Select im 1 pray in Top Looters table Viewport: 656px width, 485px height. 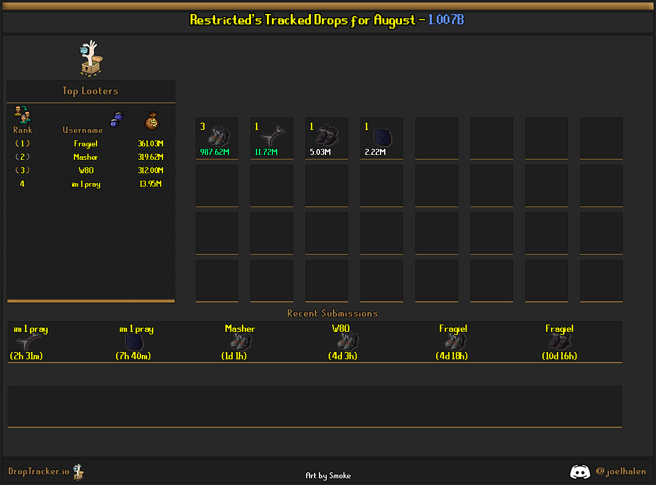click(x=86, y=184)
